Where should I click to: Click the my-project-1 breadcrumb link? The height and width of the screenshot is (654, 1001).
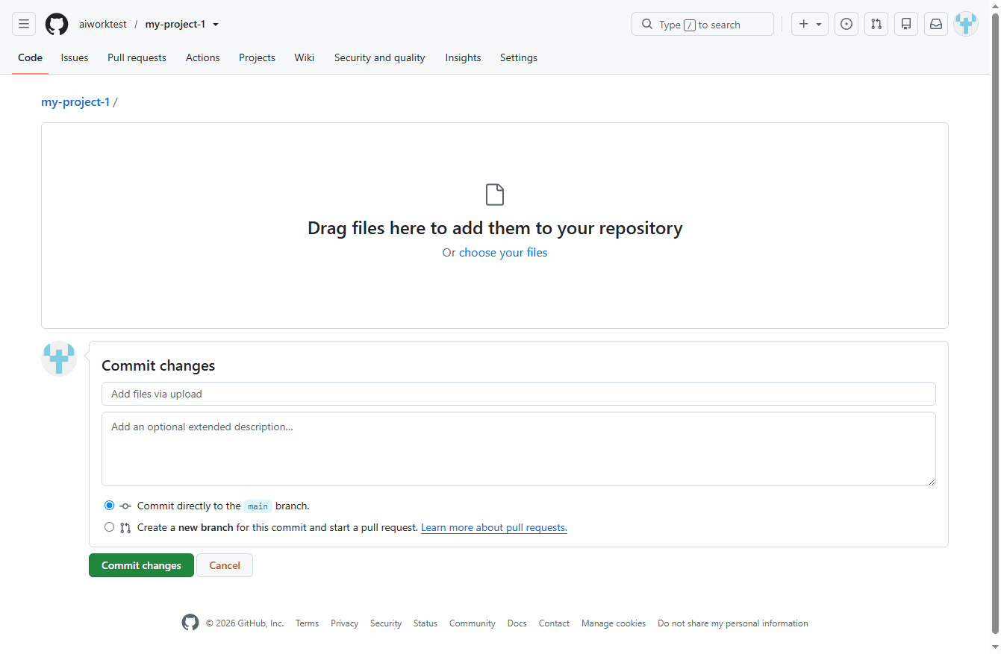[75, 102]
